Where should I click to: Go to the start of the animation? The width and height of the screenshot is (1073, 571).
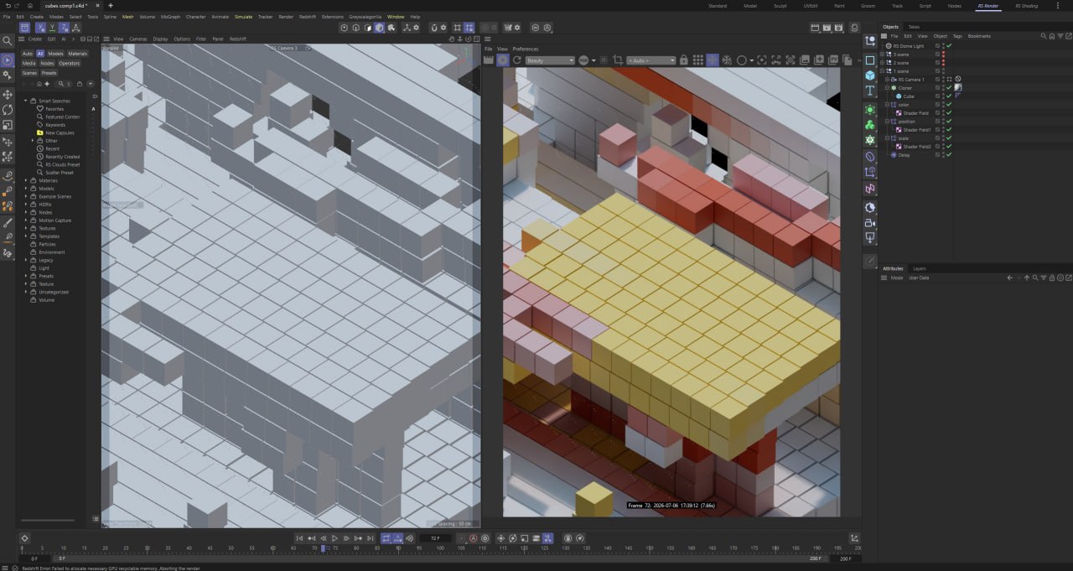click(299, 538)
